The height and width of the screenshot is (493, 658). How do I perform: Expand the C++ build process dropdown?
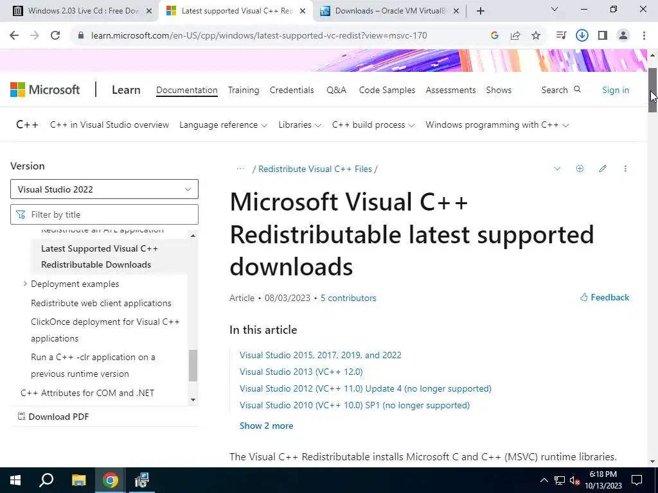tap(373, 125)
